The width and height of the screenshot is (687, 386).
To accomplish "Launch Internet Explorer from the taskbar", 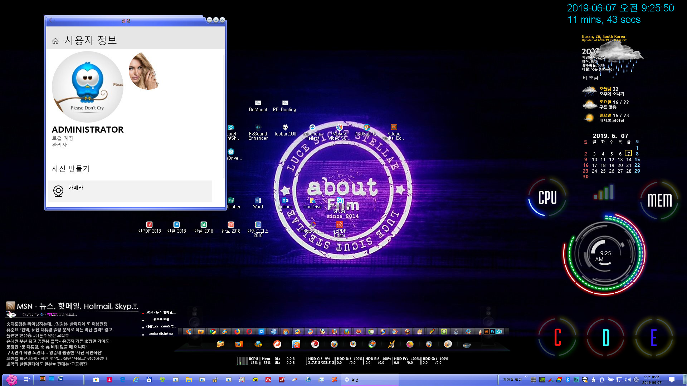I will pyautogui.click(x=136, y=380).
